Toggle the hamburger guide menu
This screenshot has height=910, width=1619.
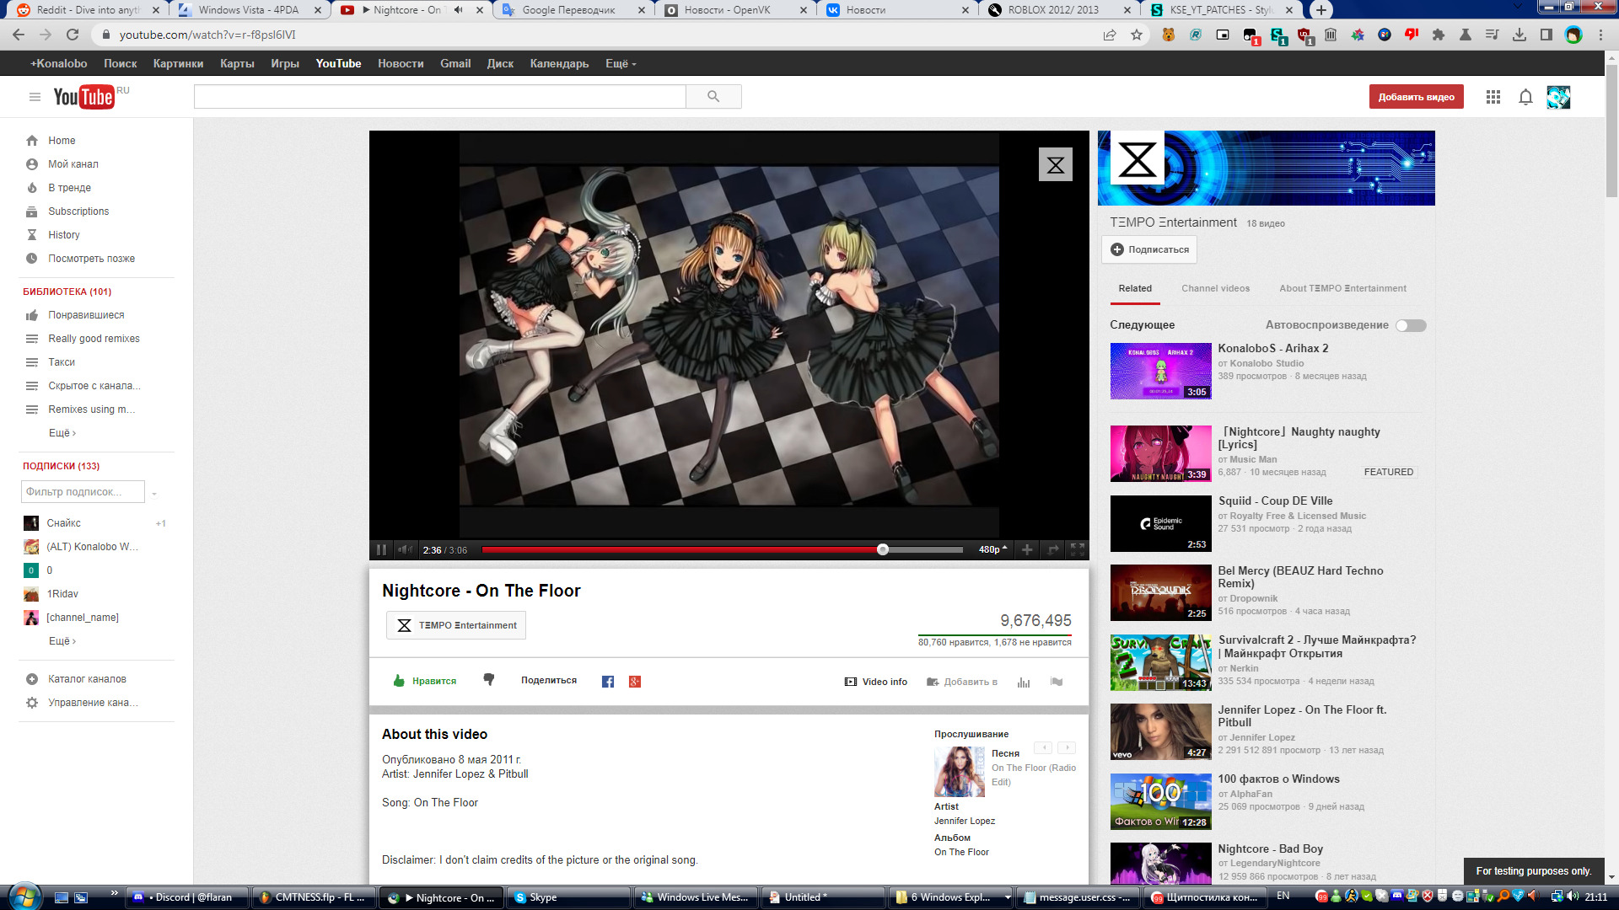35,97
